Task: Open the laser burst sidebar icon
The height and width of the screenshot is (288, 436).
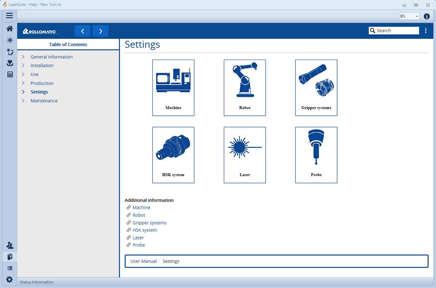Action: (x=10, y=40)
